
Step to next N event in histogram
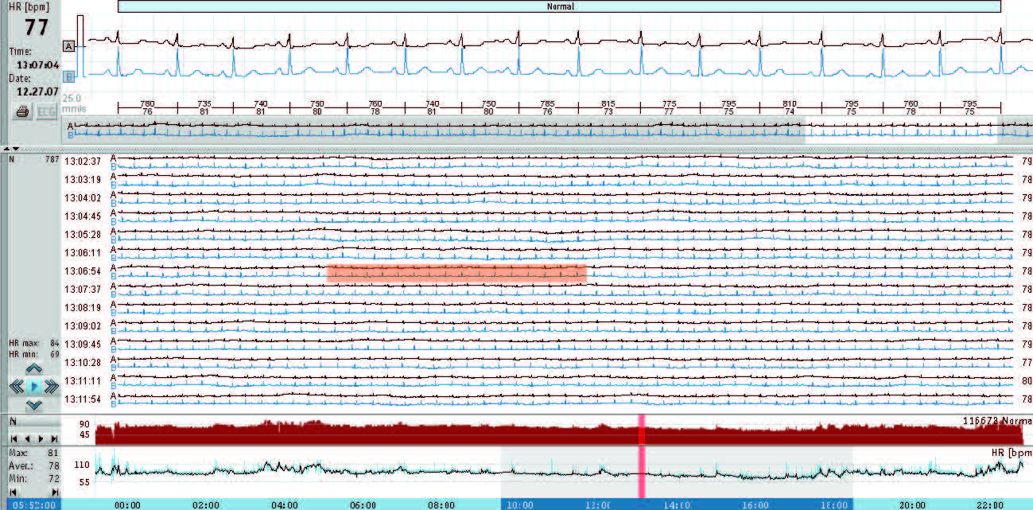coord(40,438)
